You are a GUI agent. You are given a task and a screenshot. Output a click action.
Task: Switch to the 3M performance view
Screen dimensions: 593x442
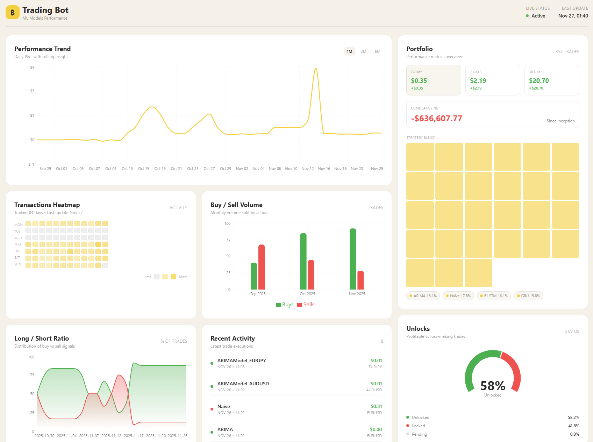click(363, 51)
